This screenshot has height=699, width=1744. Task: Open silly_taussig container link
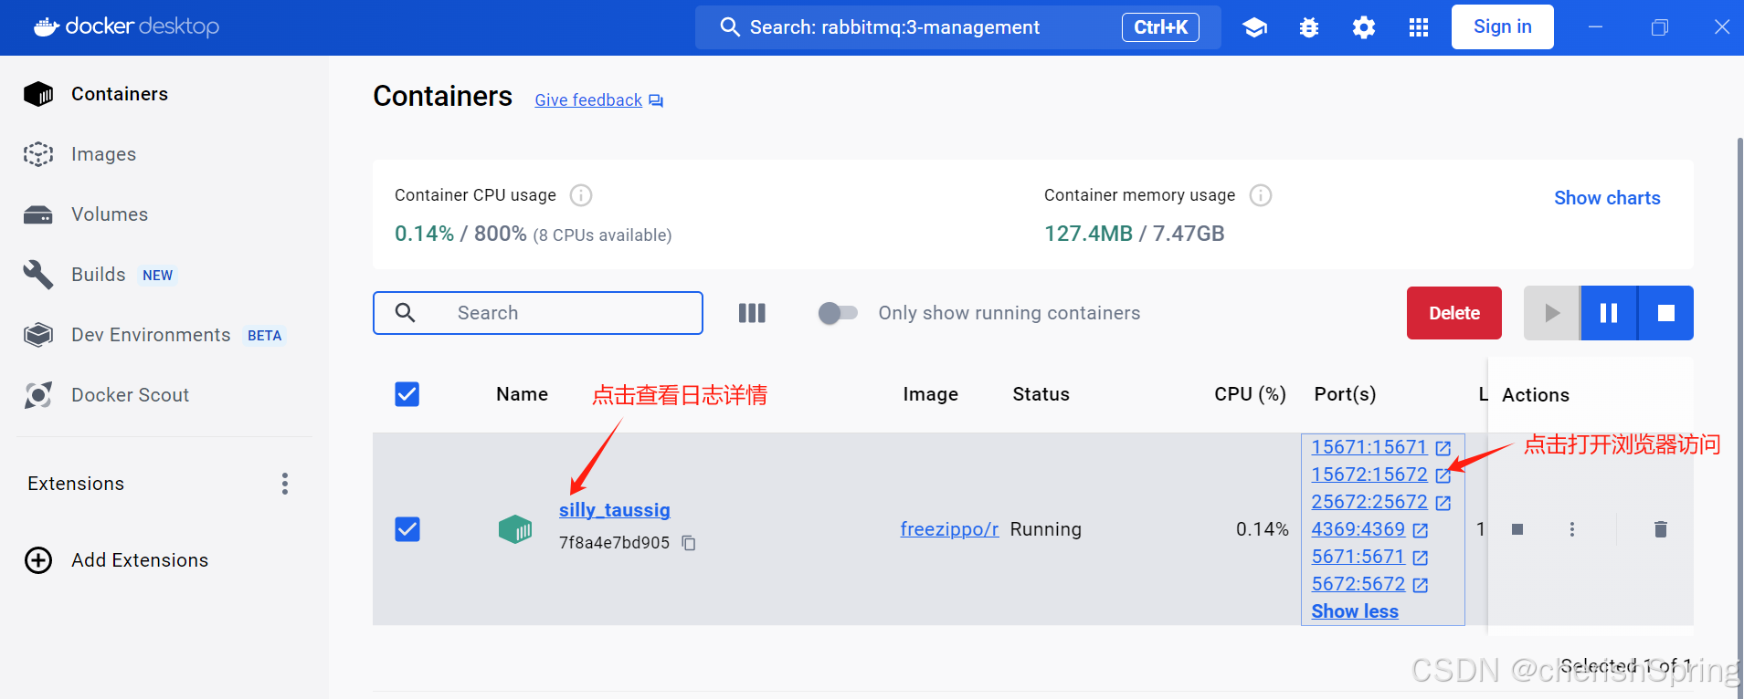(615, 510)
